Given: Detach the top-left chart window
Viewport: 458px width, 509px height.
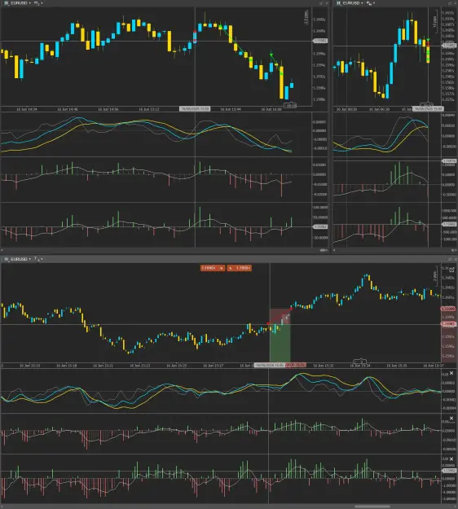Looking at the screenshot, I should pyautogui.click(x=321, y=3).
